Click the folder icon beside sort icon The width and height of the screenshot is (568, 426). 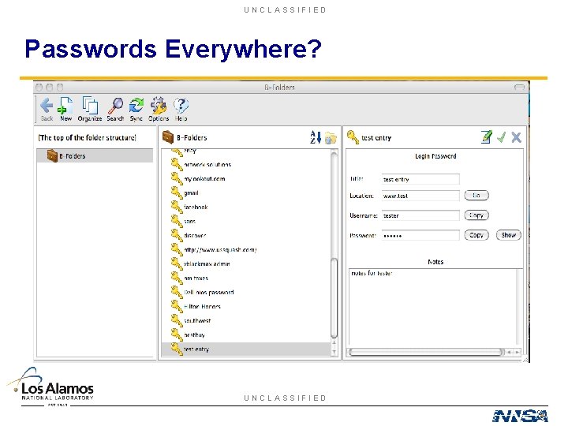point(331,138)
